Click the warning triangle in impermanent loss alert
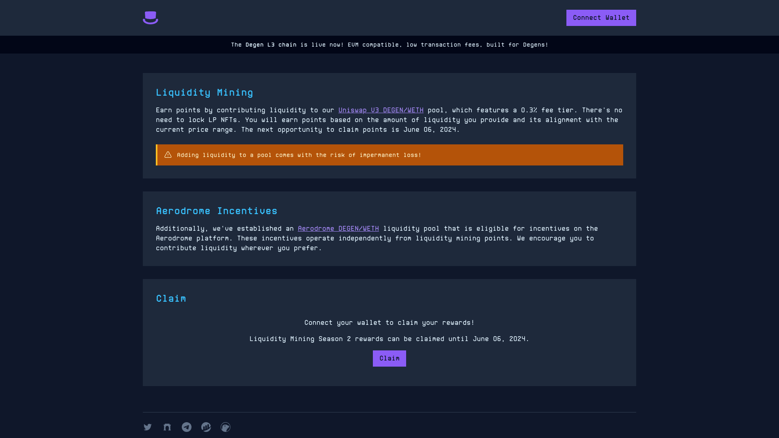779x438 pixels. coord(168,155)
